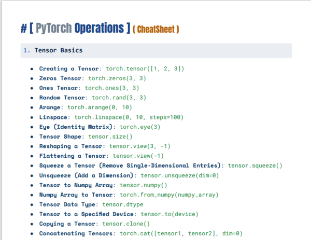Select the '1. Tensor Basics' section header

(156, 51)
